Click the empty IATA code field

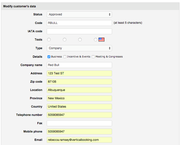coord(79,31)
